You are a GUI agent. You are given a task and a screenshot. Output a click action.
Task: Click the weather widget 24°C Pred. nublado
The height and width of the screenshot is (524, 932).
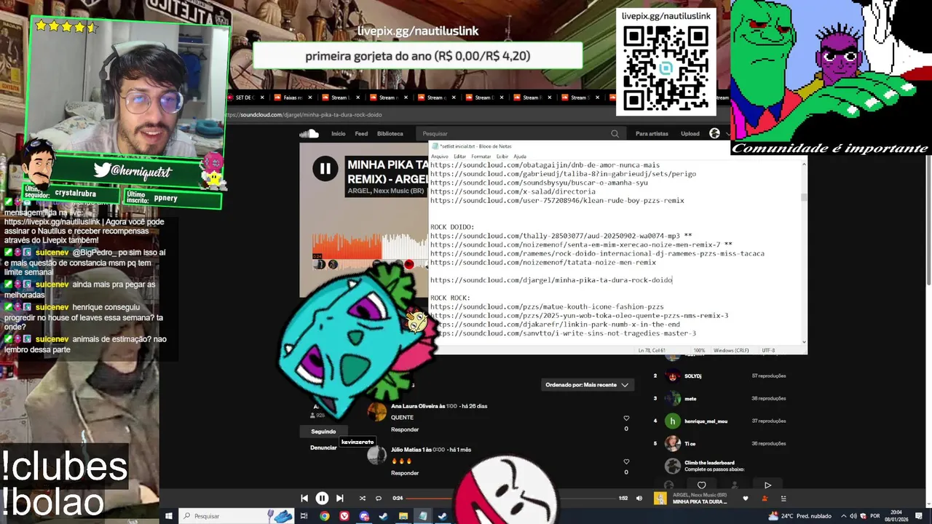coord(799,516)
